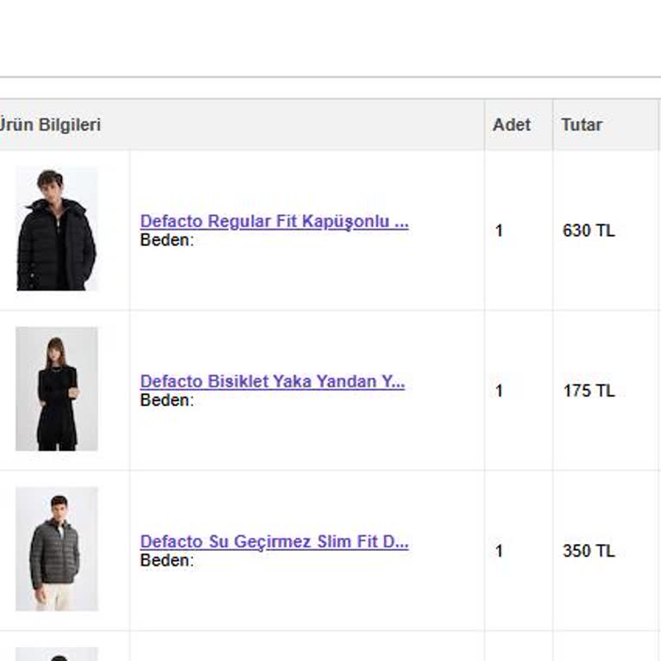The width and height of the screenshot is (661, 661).
Task: Click the Tutar column header
Action: pyautogui.click(x=582, y=125)
